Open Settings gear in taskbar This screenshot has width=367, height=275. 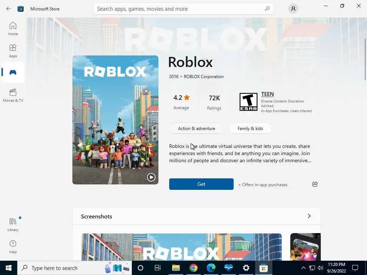pos(246,268)
